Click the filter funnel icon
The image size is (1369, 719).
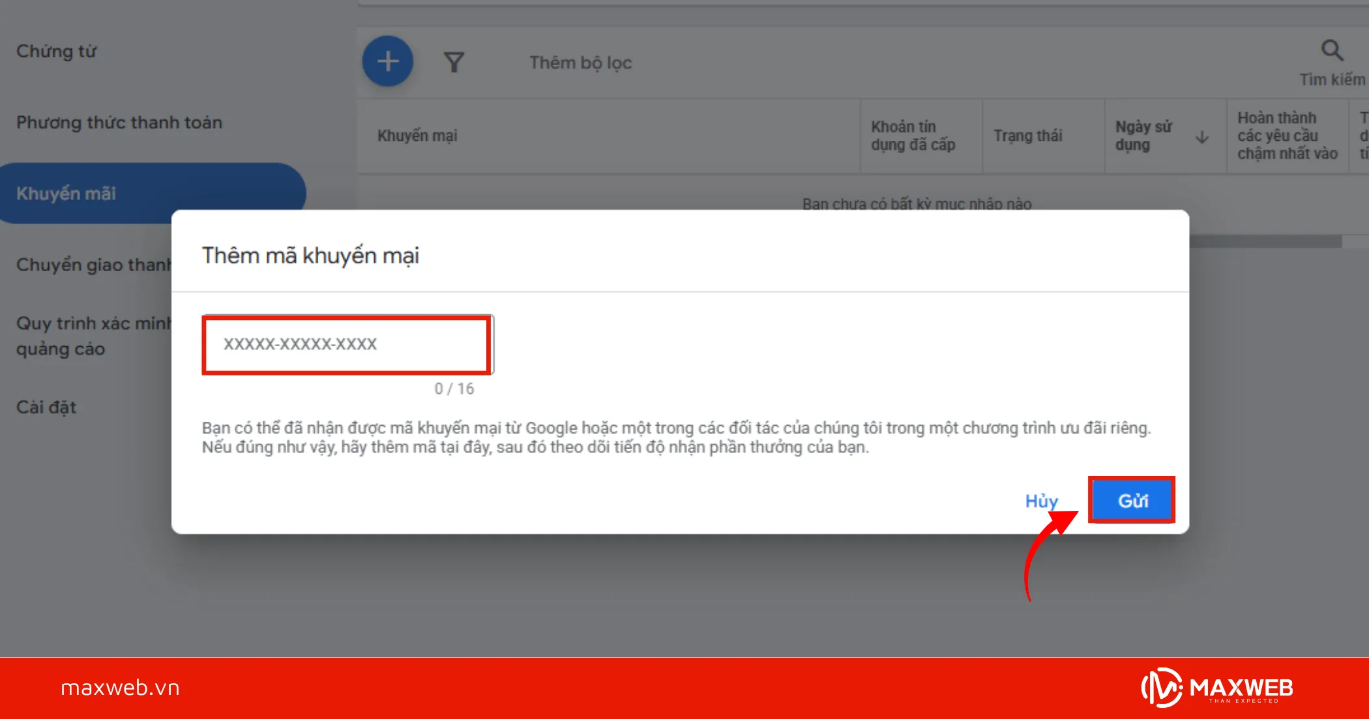pos(454,63)
